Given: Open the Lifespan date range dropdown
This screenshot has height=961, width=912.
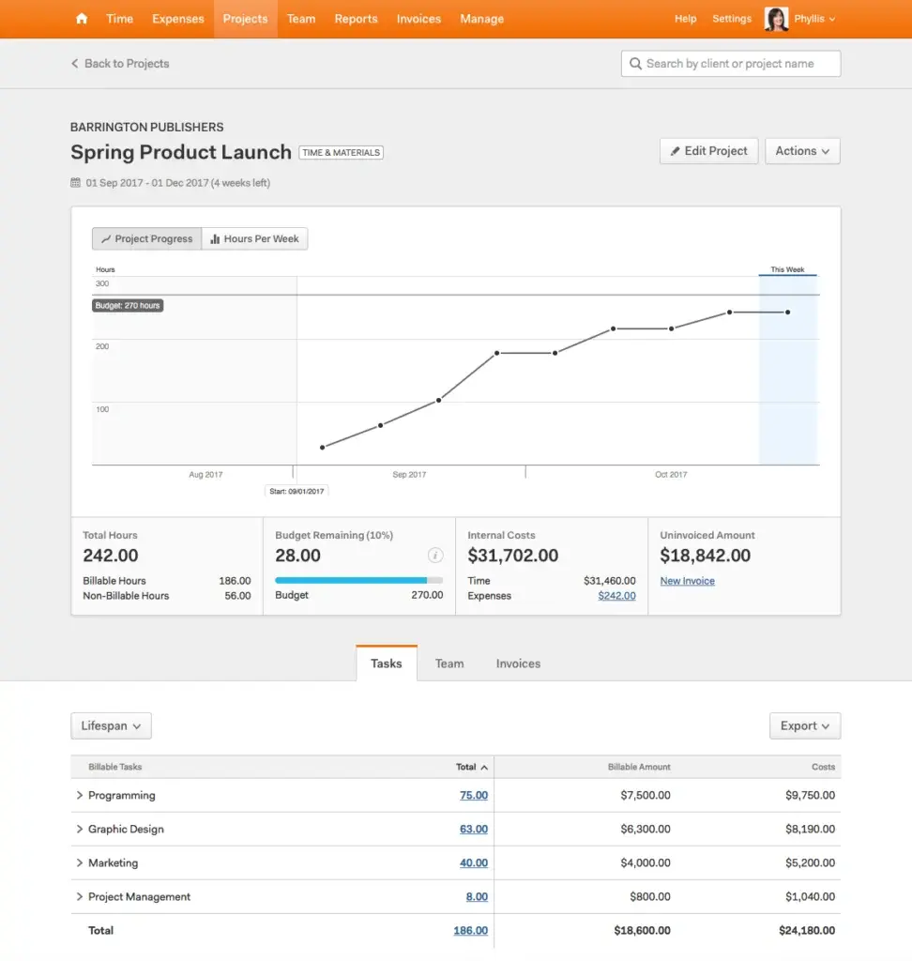Looking at the screenshot, I should pos(111,725).
